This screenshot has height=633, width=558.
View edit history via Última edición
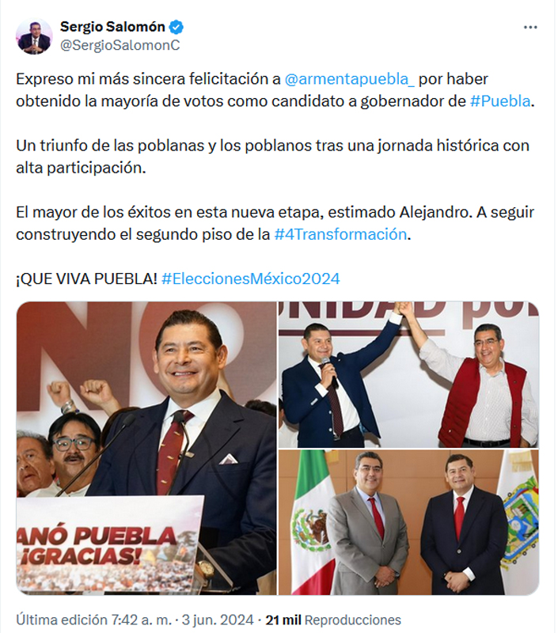tap(61, 620)
